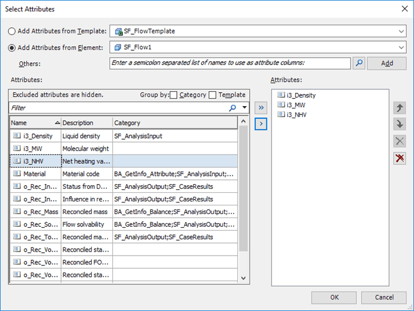Close the Select Attributes dialog
Image resolution: width=414 pixels, height=311 pixels.
[x=405, y=9]
